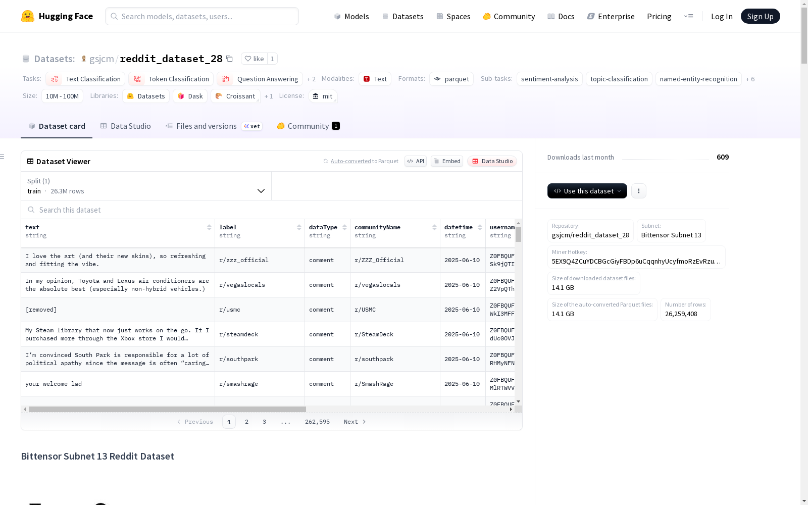Open the Use this dataset dropdown

pos(587,191)
